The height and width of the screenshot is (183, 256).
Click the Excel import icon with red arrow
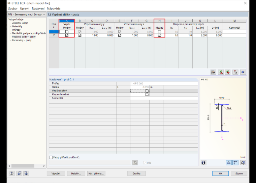point(228,72)
